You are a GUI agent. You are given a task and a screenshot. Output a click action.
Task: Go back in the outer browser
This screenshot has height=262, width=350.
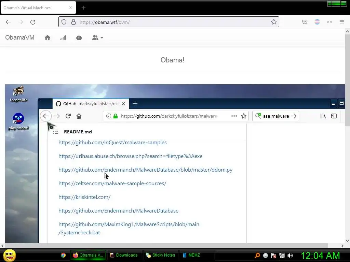coord(8,22)
